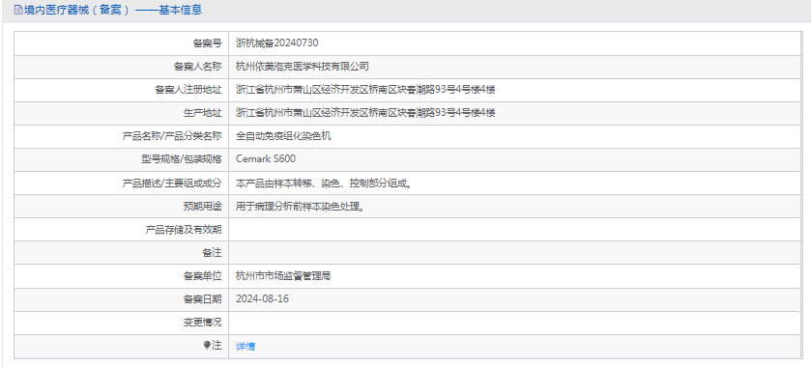Click the 备案人注册地址 label
Screen dimensions: 811x367
188,90
